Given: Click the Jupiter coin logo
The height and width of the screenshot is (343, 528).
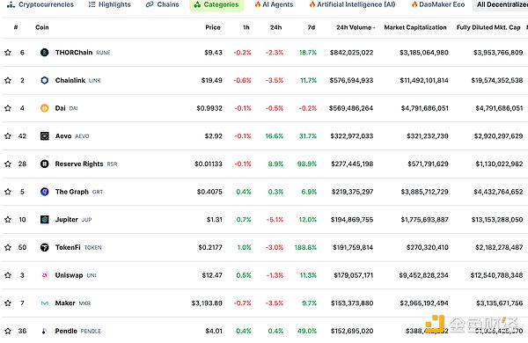Looking at the screenshot, I should (x=45, y=220).
